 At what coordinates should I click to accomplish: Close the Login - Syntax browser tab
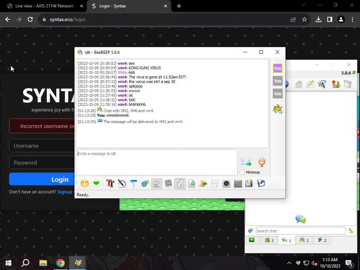(166, 6)
